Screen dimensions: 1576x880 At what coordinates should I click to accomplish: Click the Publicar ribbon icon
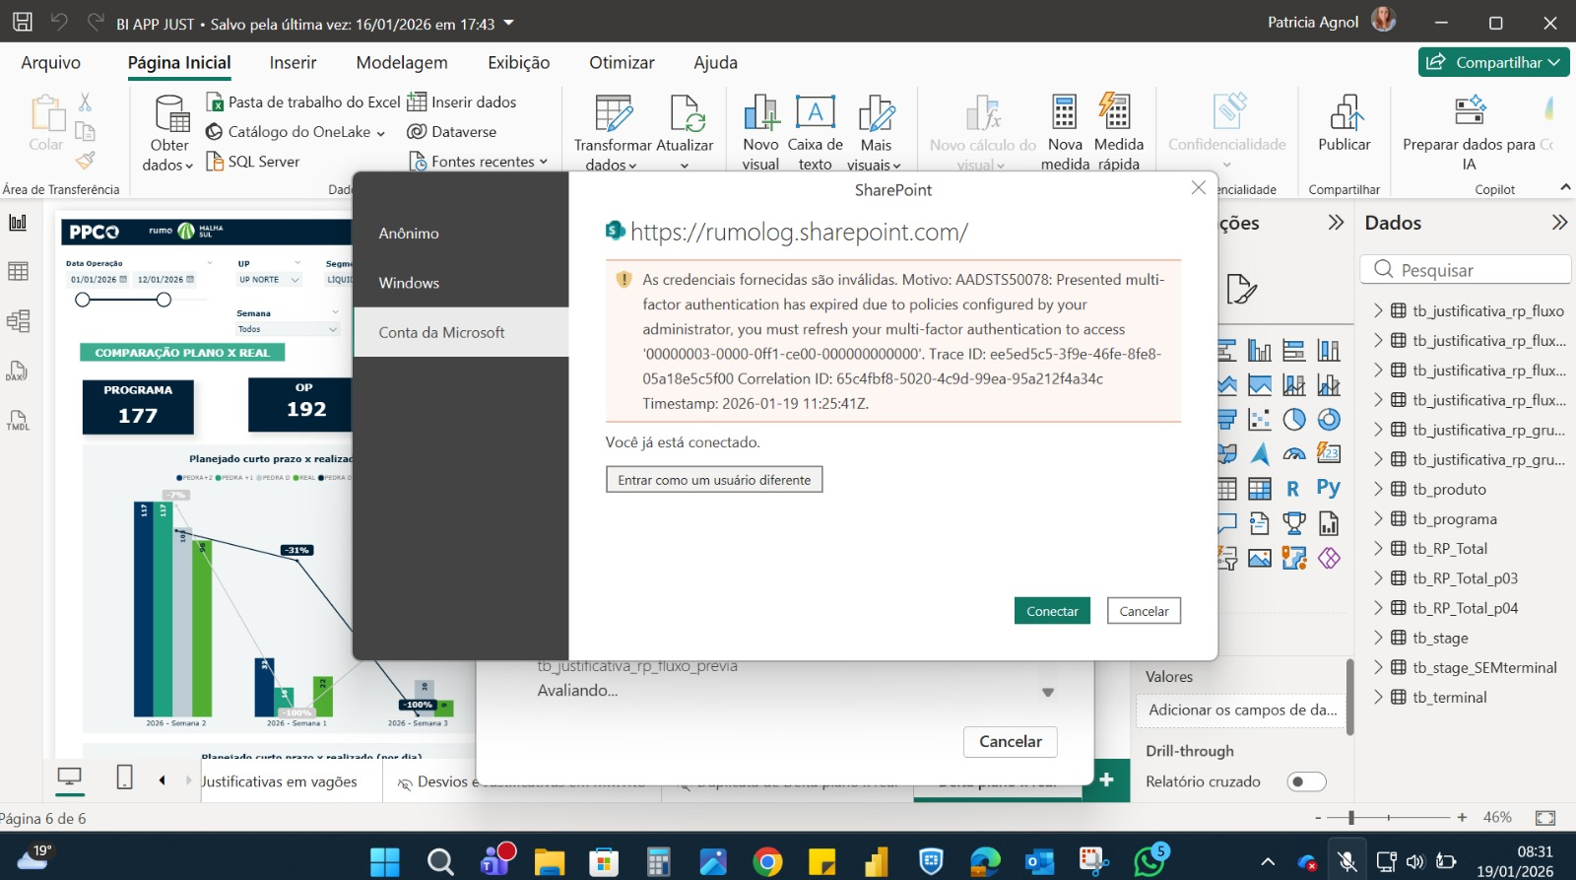point(1345,124)
